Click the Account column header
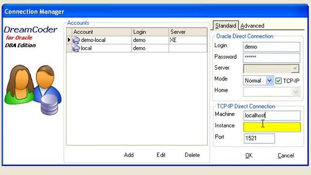 click(x=102, y=32)
